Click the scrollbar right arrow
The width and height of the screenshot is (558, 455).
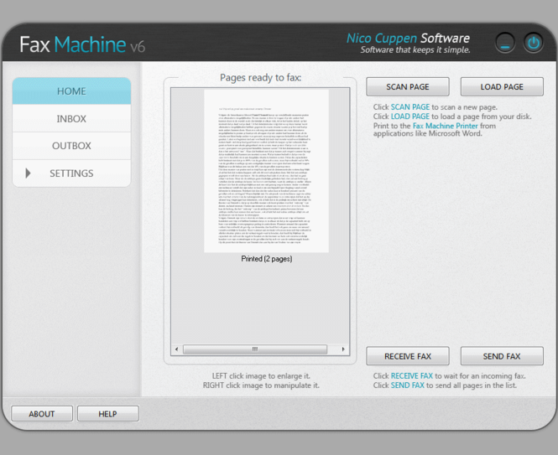(343, 349)
